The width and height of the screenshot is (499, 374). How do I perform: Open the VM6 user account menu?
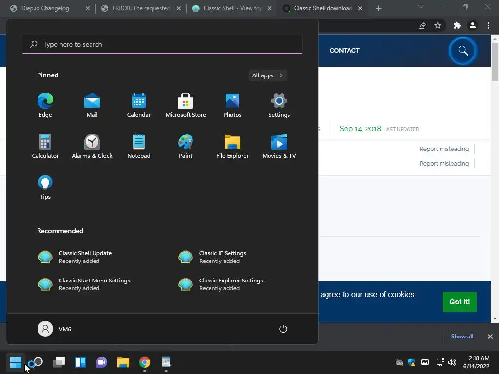[55, 329]
